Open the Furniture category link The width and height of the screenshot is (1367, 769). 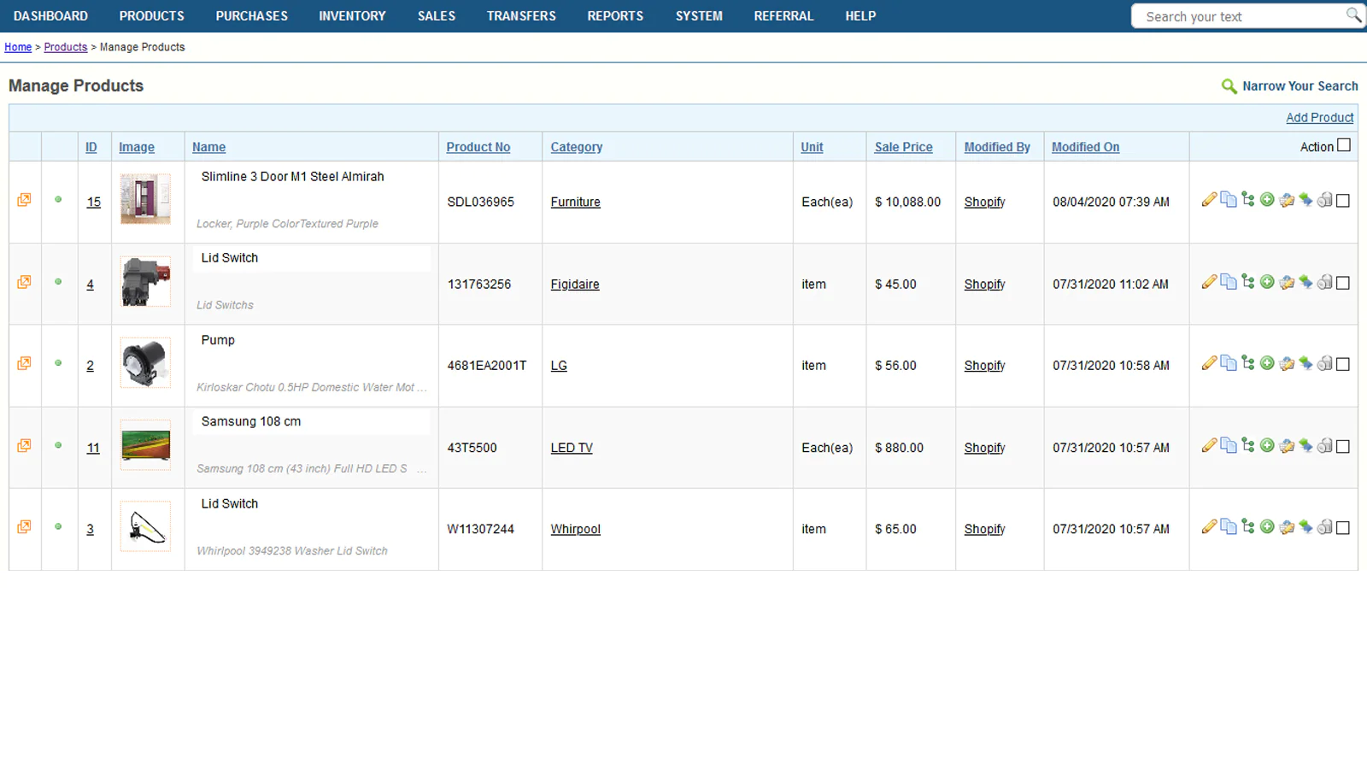click(574, 202)
